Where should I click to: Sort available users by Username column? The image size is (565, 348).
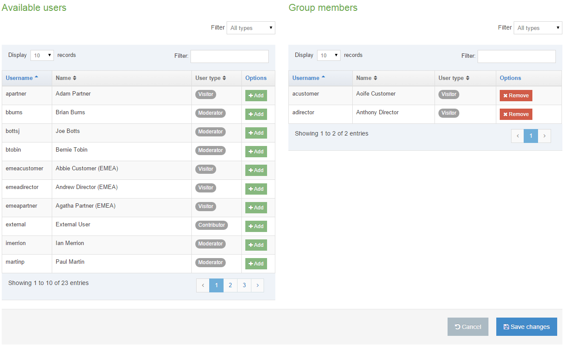(x=22, y=78)
